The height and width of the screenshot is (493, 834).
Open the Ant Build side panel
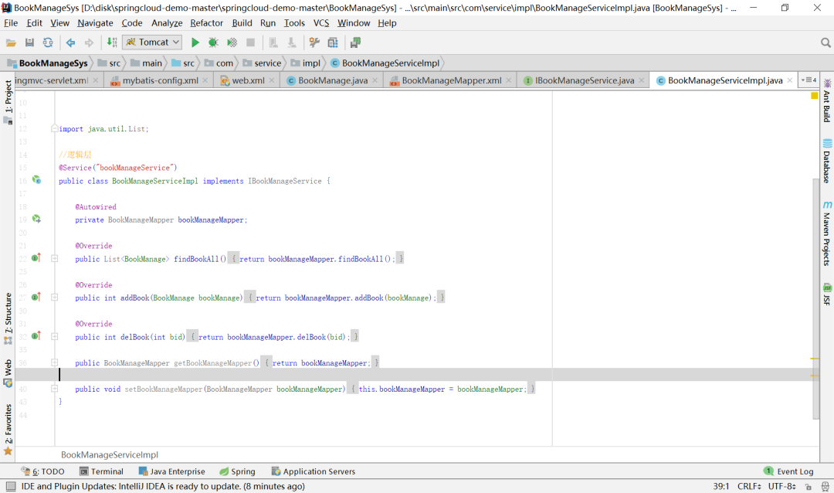tap(827, 100)
